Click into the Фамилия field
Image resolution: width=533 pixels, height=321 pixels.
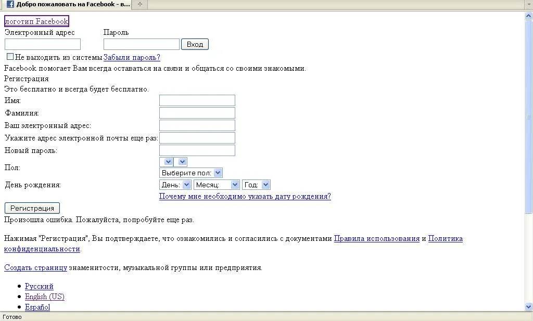197,113
